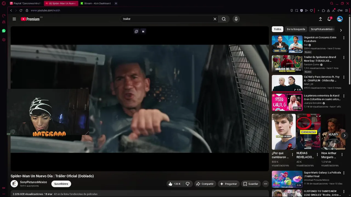The image size is (351, 197).
Task: Open the ad blocker shield icon
Action: coord(301,10)
